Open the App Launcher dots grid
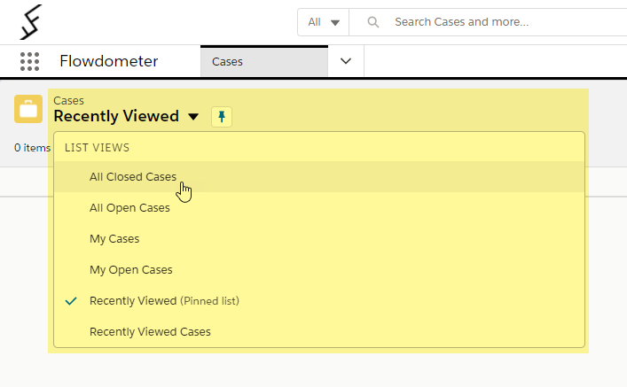Image resolution: width=627 pixels, height=387 pixels. coord(29,61)
